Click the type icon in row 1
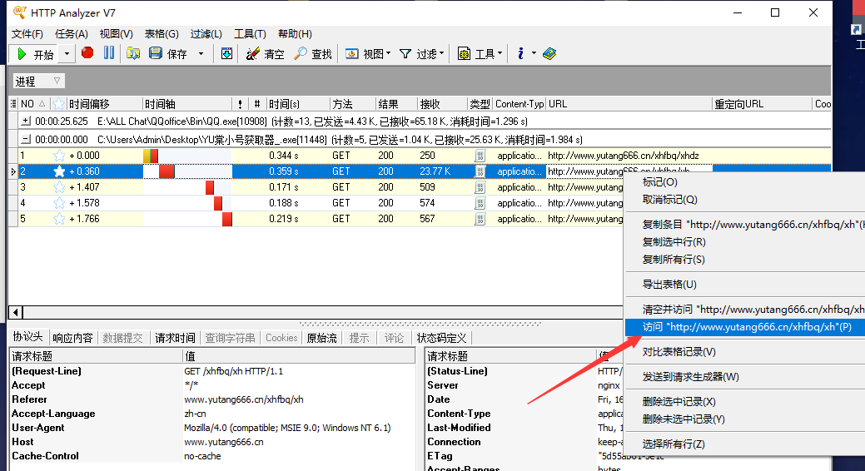The image size is (865, 471). coord(480,156)
